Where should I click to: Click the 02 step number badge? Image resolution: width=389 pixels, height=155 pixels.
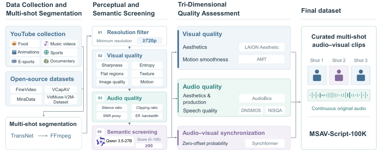pos(100,56)
